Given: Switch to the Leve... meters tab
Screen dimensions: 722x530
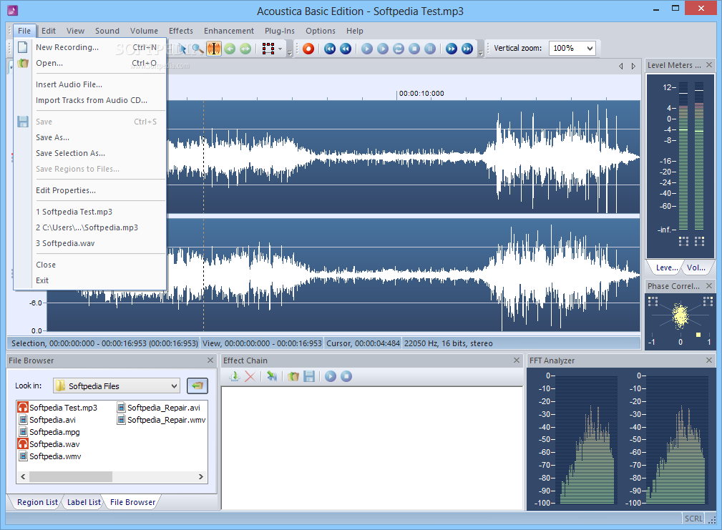Looking at the screenshot, I should 666,268.
